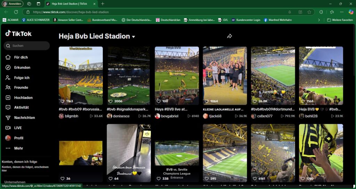Viewport: 356px width, 189px height.
Task: Open Profil in the sidebar
Action: pos(19,138)
